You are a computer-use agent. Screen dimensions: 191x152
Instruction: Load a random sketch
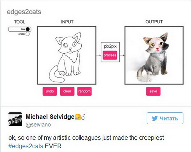[84, 91]
